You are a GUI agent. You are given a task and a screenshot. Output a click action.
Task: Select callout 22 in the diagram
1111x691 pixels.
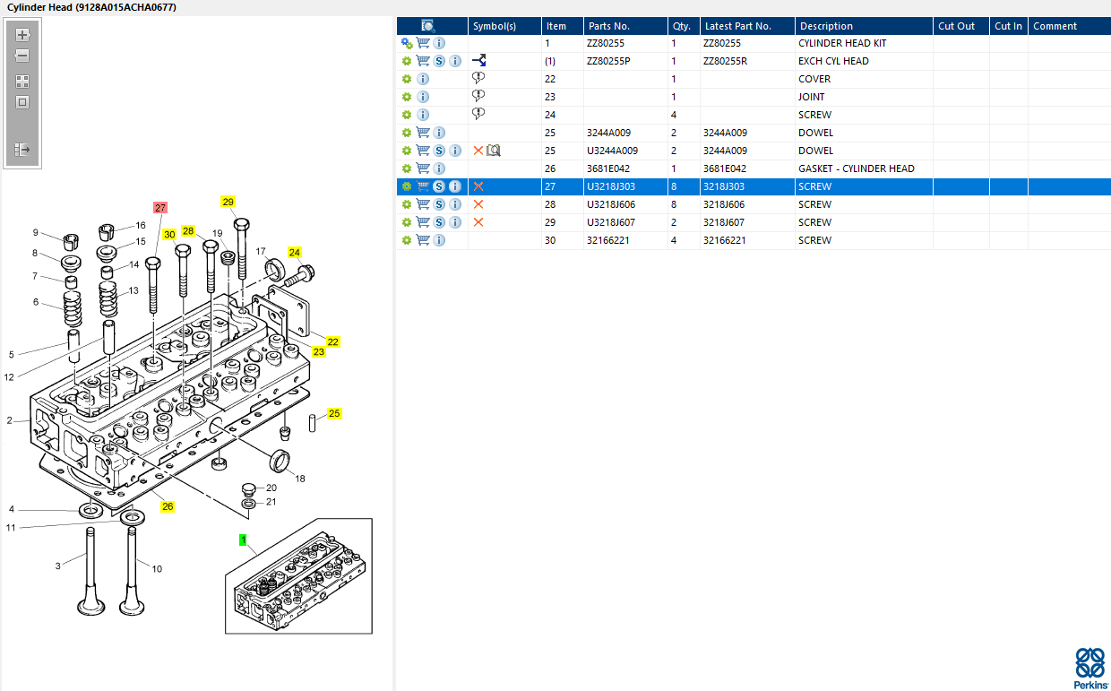coord(333,341)
